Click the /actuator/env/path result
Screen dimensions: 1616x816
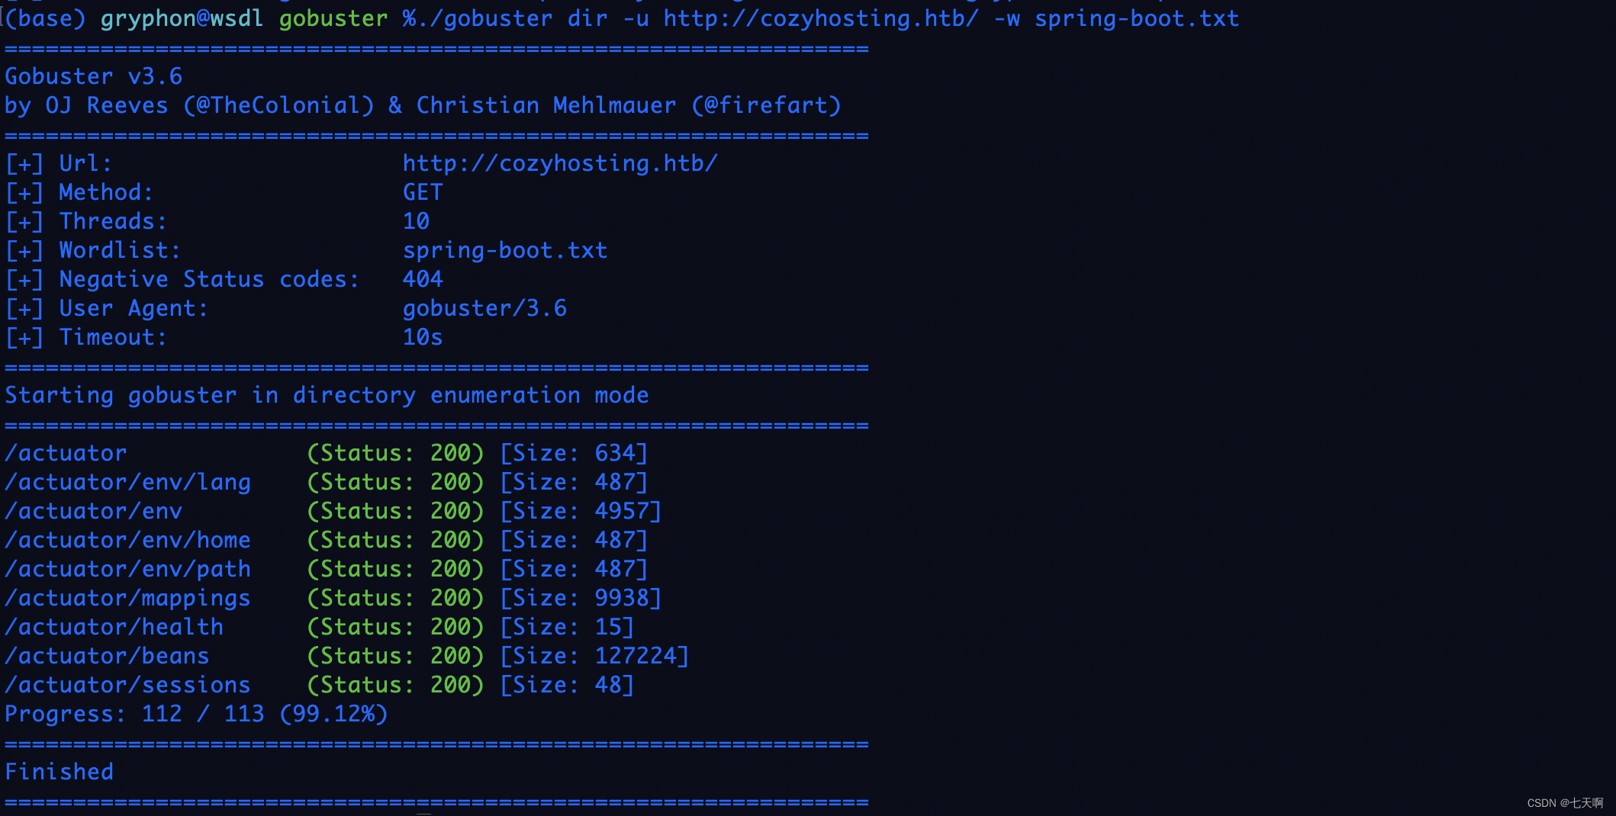click(x=128, y=569)
